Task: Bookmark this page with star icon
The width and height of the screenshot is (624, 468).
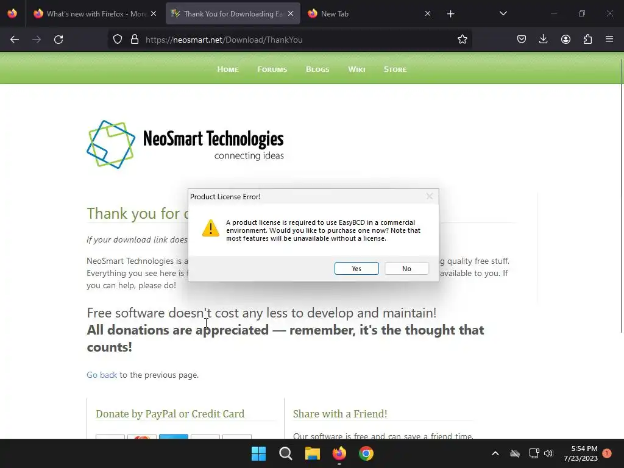Action: click(x=462, y=40)
